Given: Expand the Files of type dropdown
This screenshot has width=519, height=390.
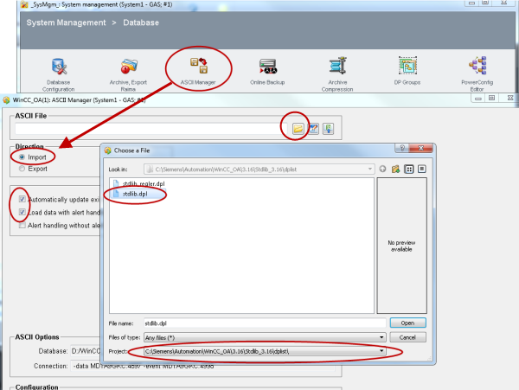Looking at the screenshot, I should point(381,337).
